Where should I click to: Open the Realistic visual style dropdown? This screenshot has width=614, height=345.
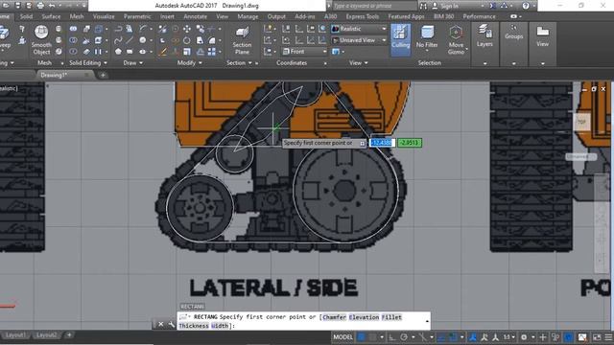359,29
